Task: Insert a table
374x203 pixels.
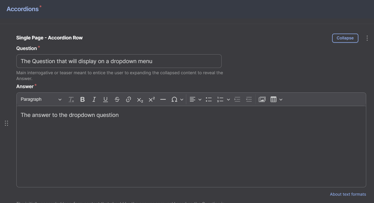Action: (x=273, y=99)
